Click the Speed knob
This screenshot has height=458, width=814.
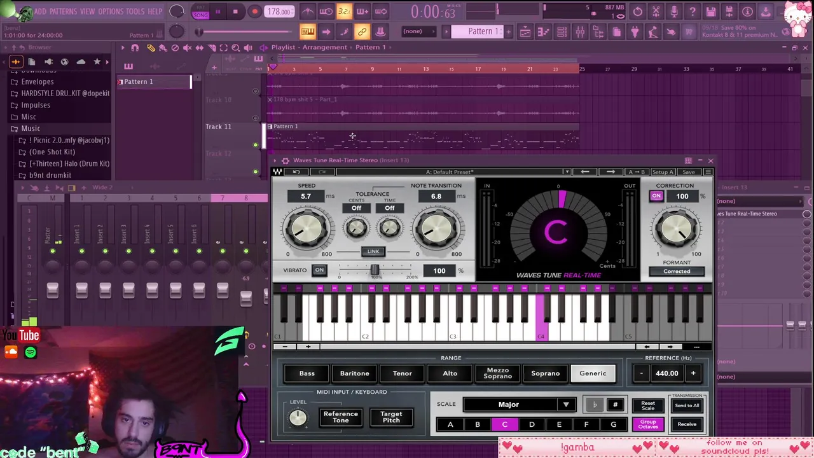coord(308,229)
